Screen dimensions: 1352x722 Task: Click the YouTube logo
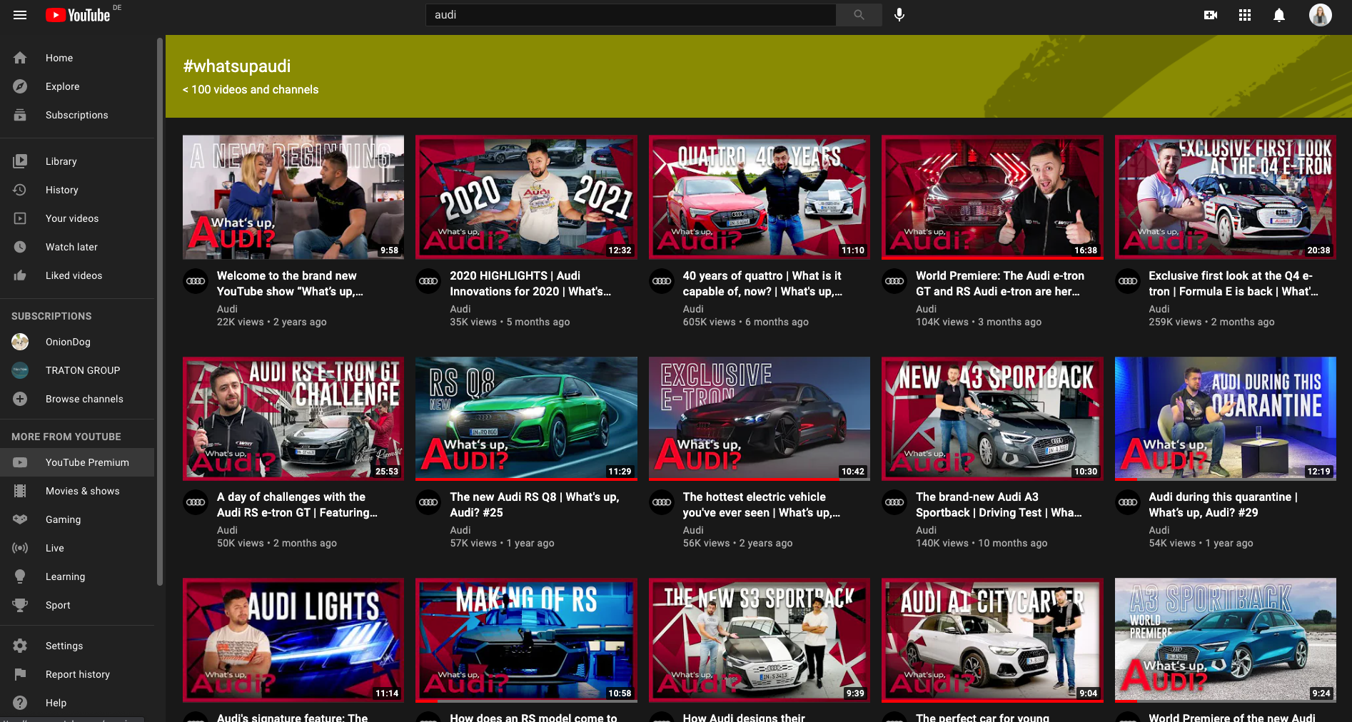coord(78,15)
